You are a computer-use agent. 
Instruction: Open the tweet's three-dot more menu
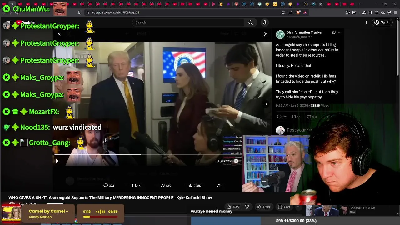[340, 32]
